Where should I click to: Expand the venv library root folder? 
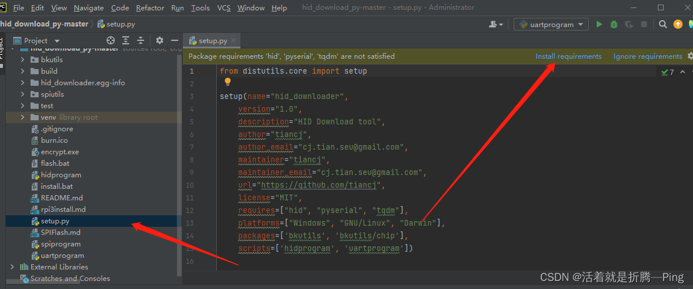[22, 117]
